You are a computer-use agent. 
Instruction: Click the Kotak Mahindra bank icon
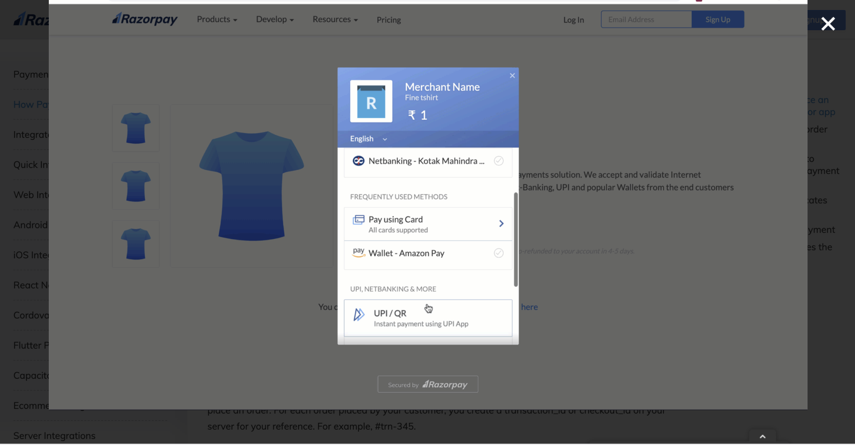[358, 161]
